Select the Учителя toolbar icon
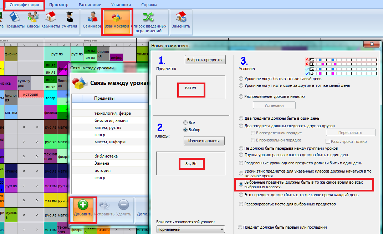The width and height of the screenshot is (383, 234). tap(69, 20)
